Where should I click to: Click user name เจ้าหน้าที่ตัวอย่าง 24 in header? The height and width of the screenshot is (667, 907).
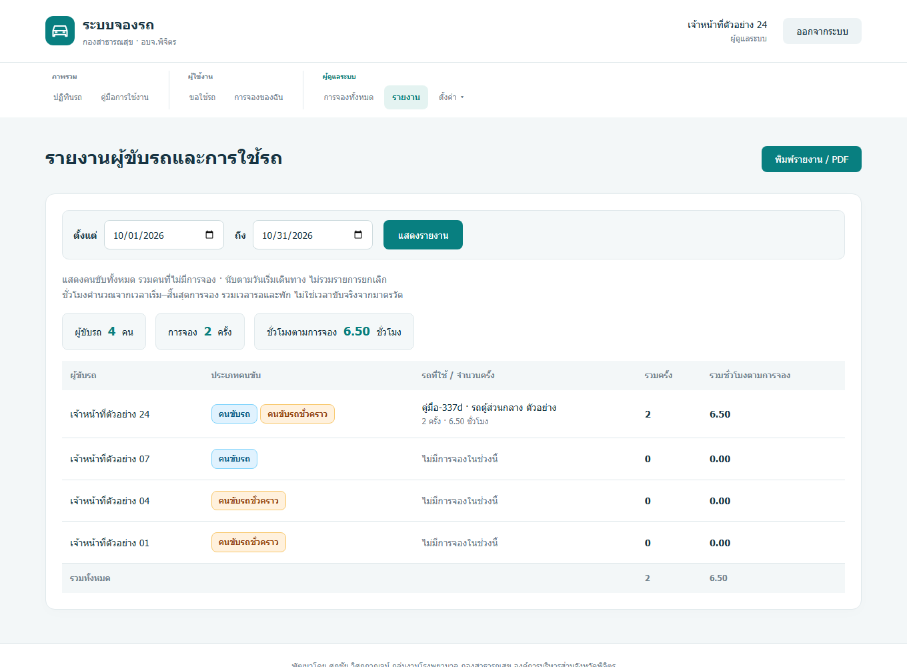coord(727,25)
